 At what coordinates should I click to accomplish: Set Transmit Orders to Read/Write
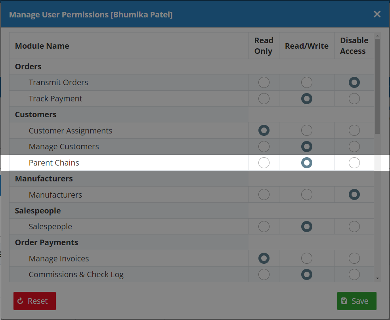click(x=306, y=82)
